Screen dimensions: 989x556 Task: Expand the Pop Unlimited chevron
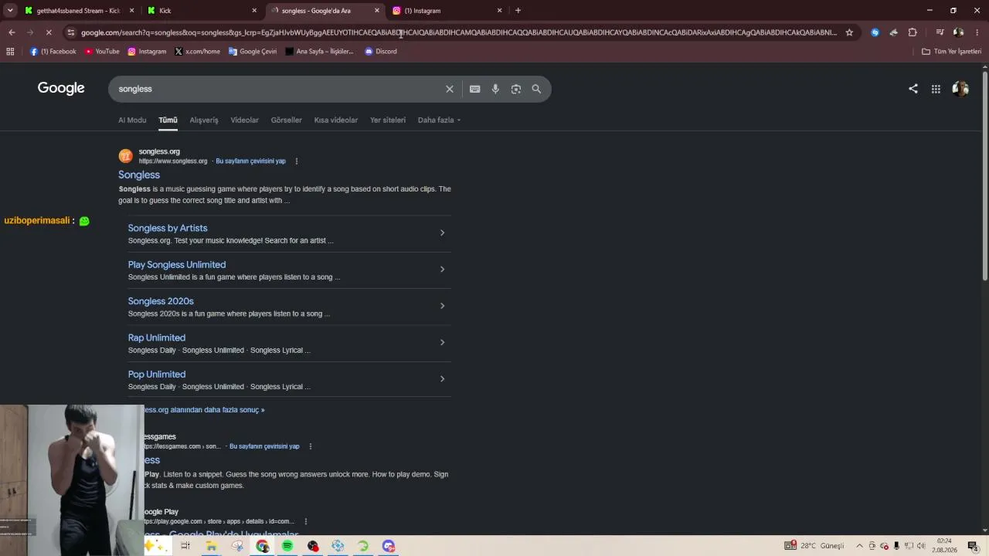[x=442, y=378]
